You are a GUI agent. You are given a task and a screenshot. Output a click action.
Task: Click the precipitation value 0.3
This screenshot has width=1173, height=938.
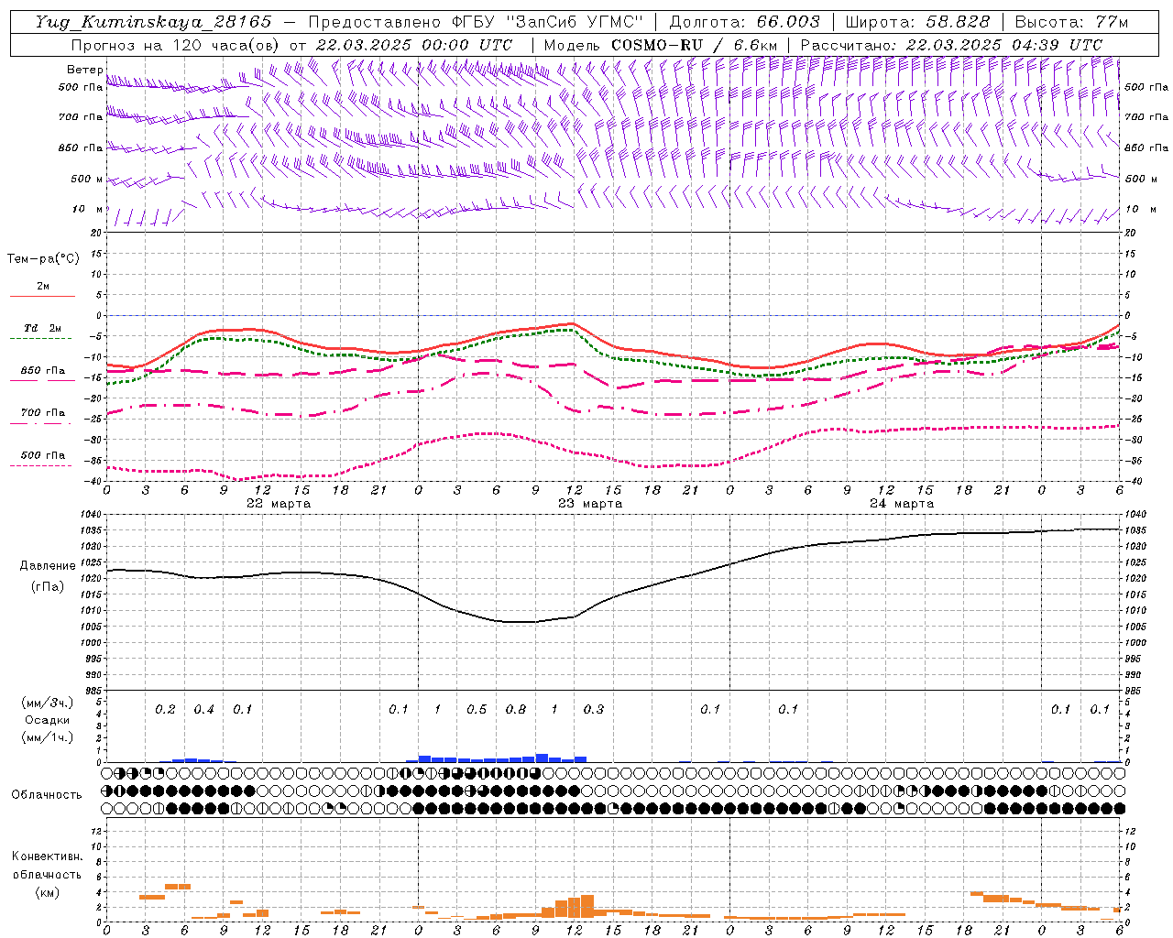594,709
